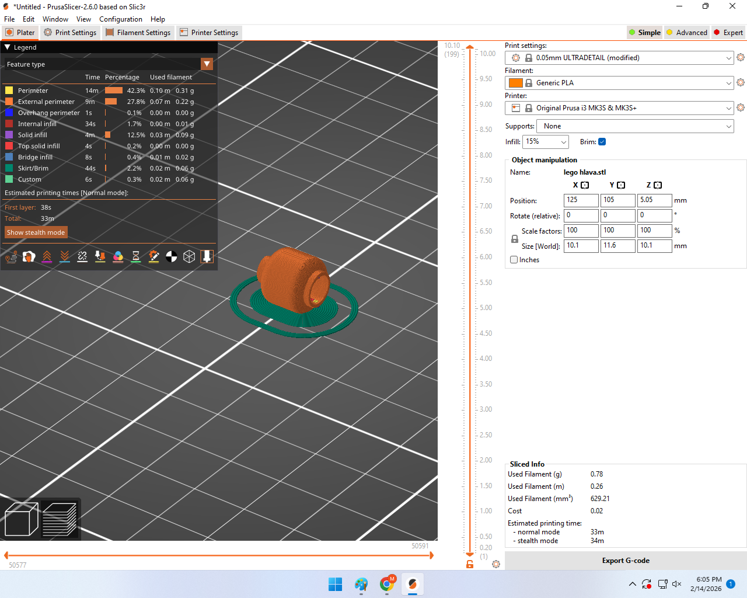
Task: Switch to Advanced mode
Action: pos(687,33)
